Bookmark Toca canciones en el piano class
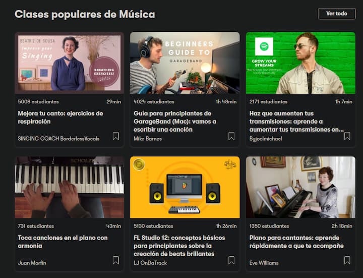The image size is (363, 278). (x=116, y=260)
